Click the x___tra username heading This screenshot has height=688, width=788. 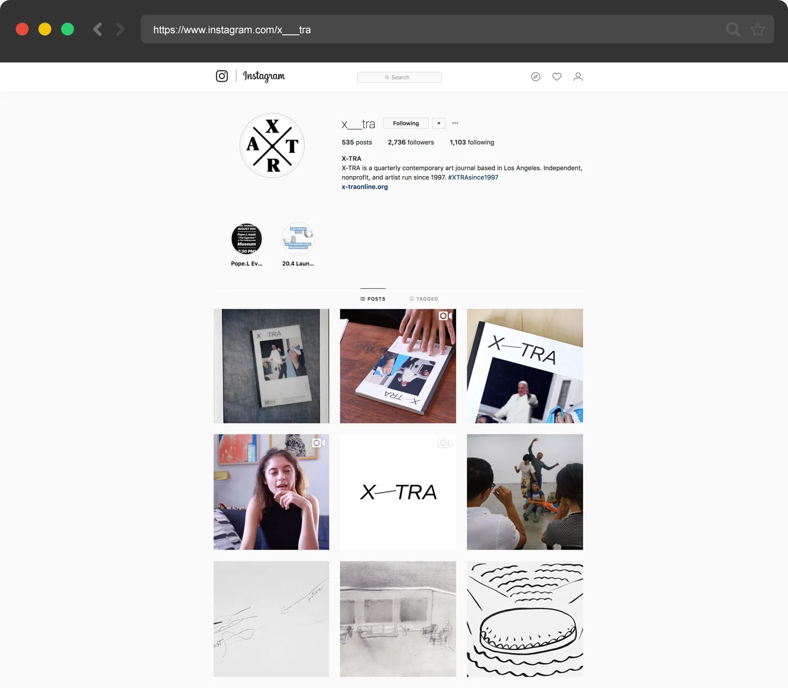tap(359, 124)
